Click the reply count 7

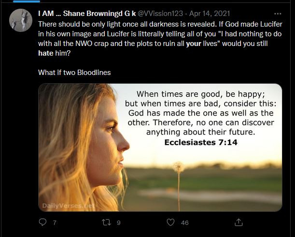55,223
